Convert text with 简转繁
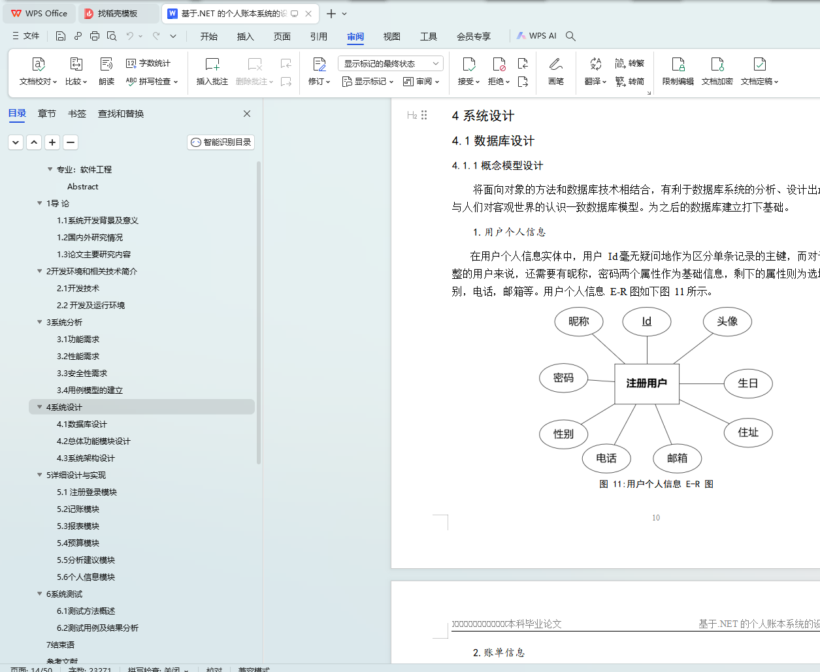820x672 pixels. (630, 63)
